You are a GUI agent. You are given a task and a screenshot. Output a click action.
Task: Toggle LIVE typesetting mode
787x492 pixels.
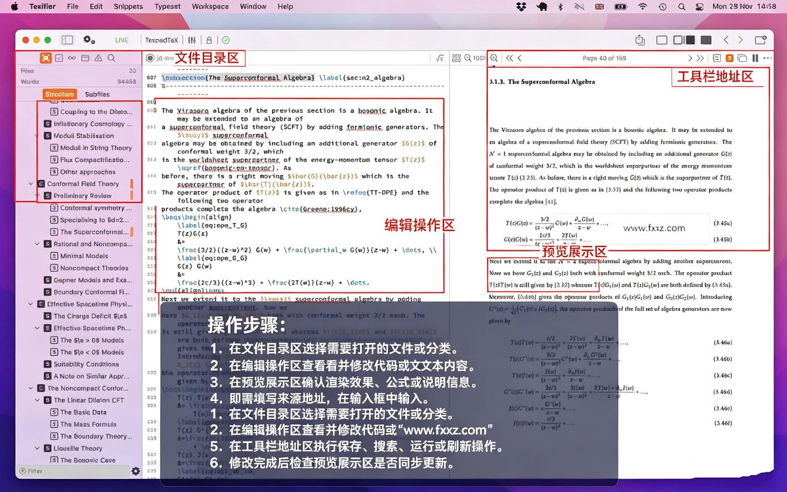(x=122, y=40)
